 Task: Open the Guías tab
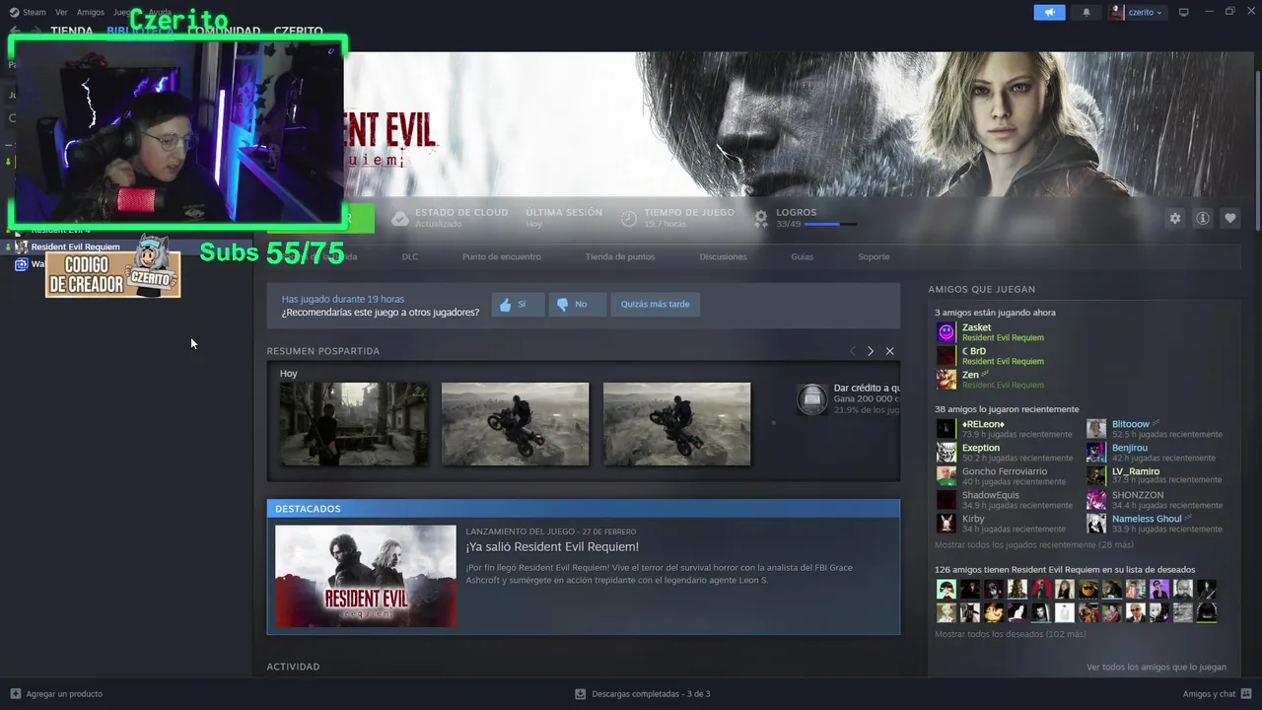coord(802,256)
